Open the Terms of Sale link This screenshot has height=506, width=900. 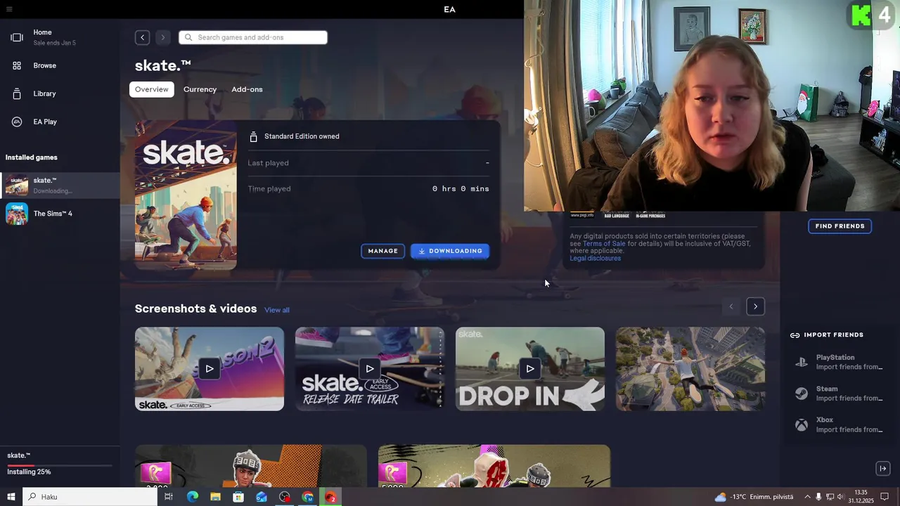pyautogui.click(x=603, y=244)
